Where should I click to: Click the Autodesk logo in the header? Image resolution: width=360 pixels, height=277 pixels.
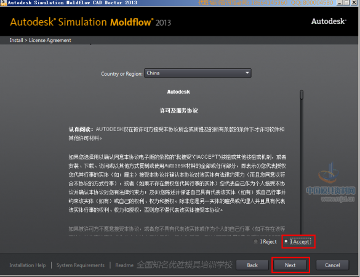329,22
